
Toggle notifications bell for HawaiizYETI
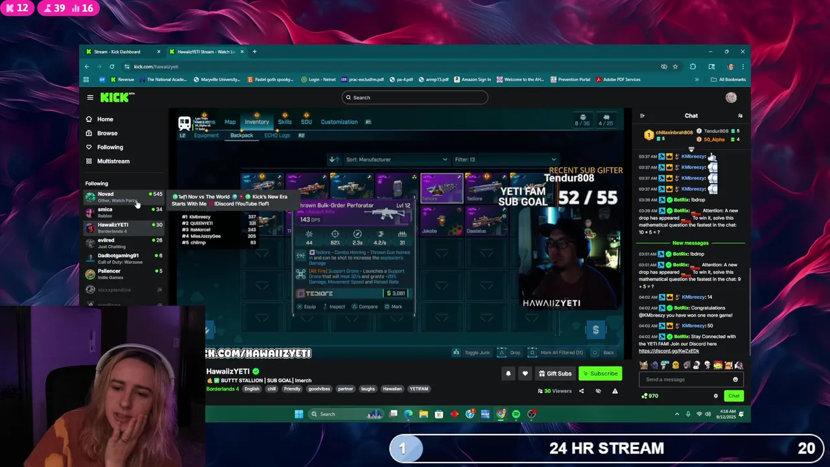click(508, 374)
